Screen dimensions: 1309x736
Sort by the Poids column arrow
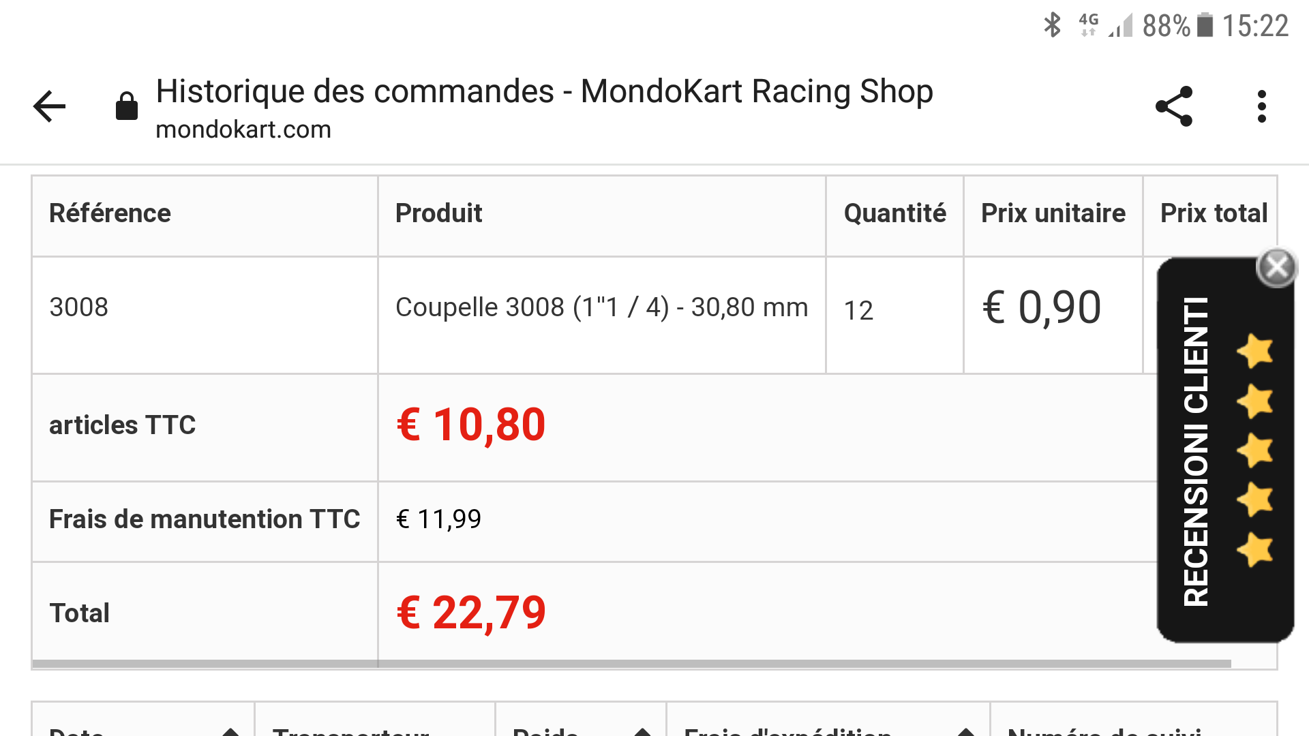[642, 731]
